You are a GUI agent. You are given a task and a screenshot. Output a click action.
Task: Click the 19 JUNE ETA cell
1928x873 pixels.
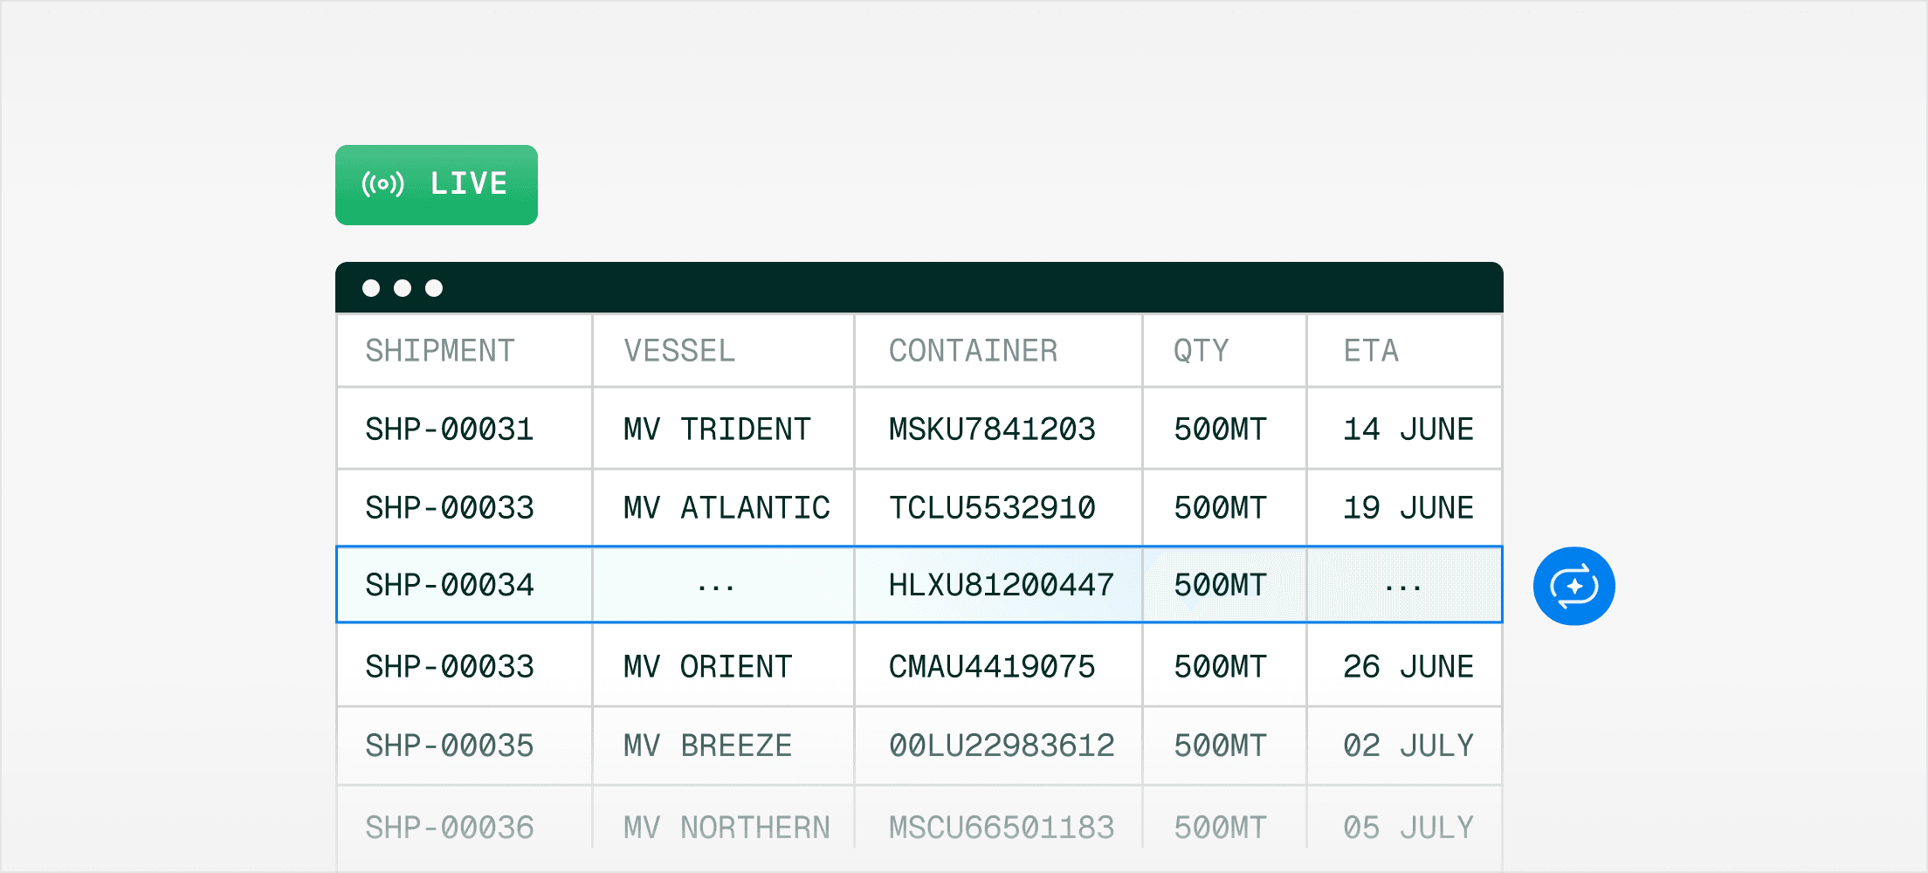(x=1404, y=507)
